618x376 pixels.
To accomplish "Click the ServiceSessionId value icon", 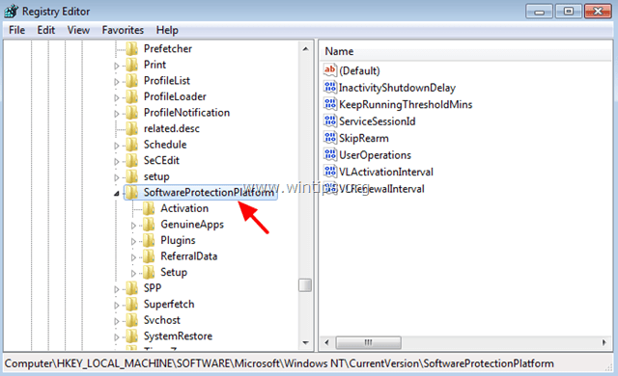I will [x=330, y=121].
